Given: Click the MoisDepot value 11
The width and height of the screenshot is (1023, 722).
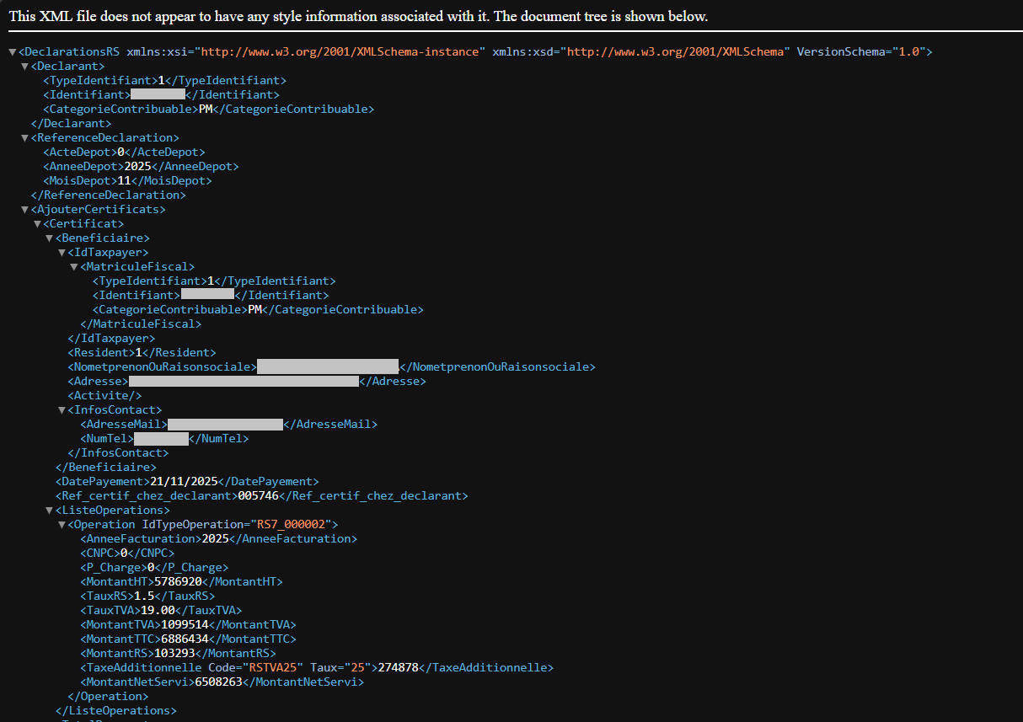Looking at the screenshot, I should (124, 181).
